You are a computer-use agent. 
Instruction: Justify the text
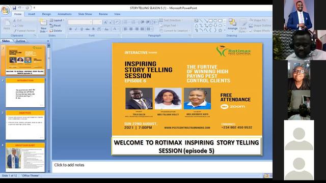click(142, 29)
